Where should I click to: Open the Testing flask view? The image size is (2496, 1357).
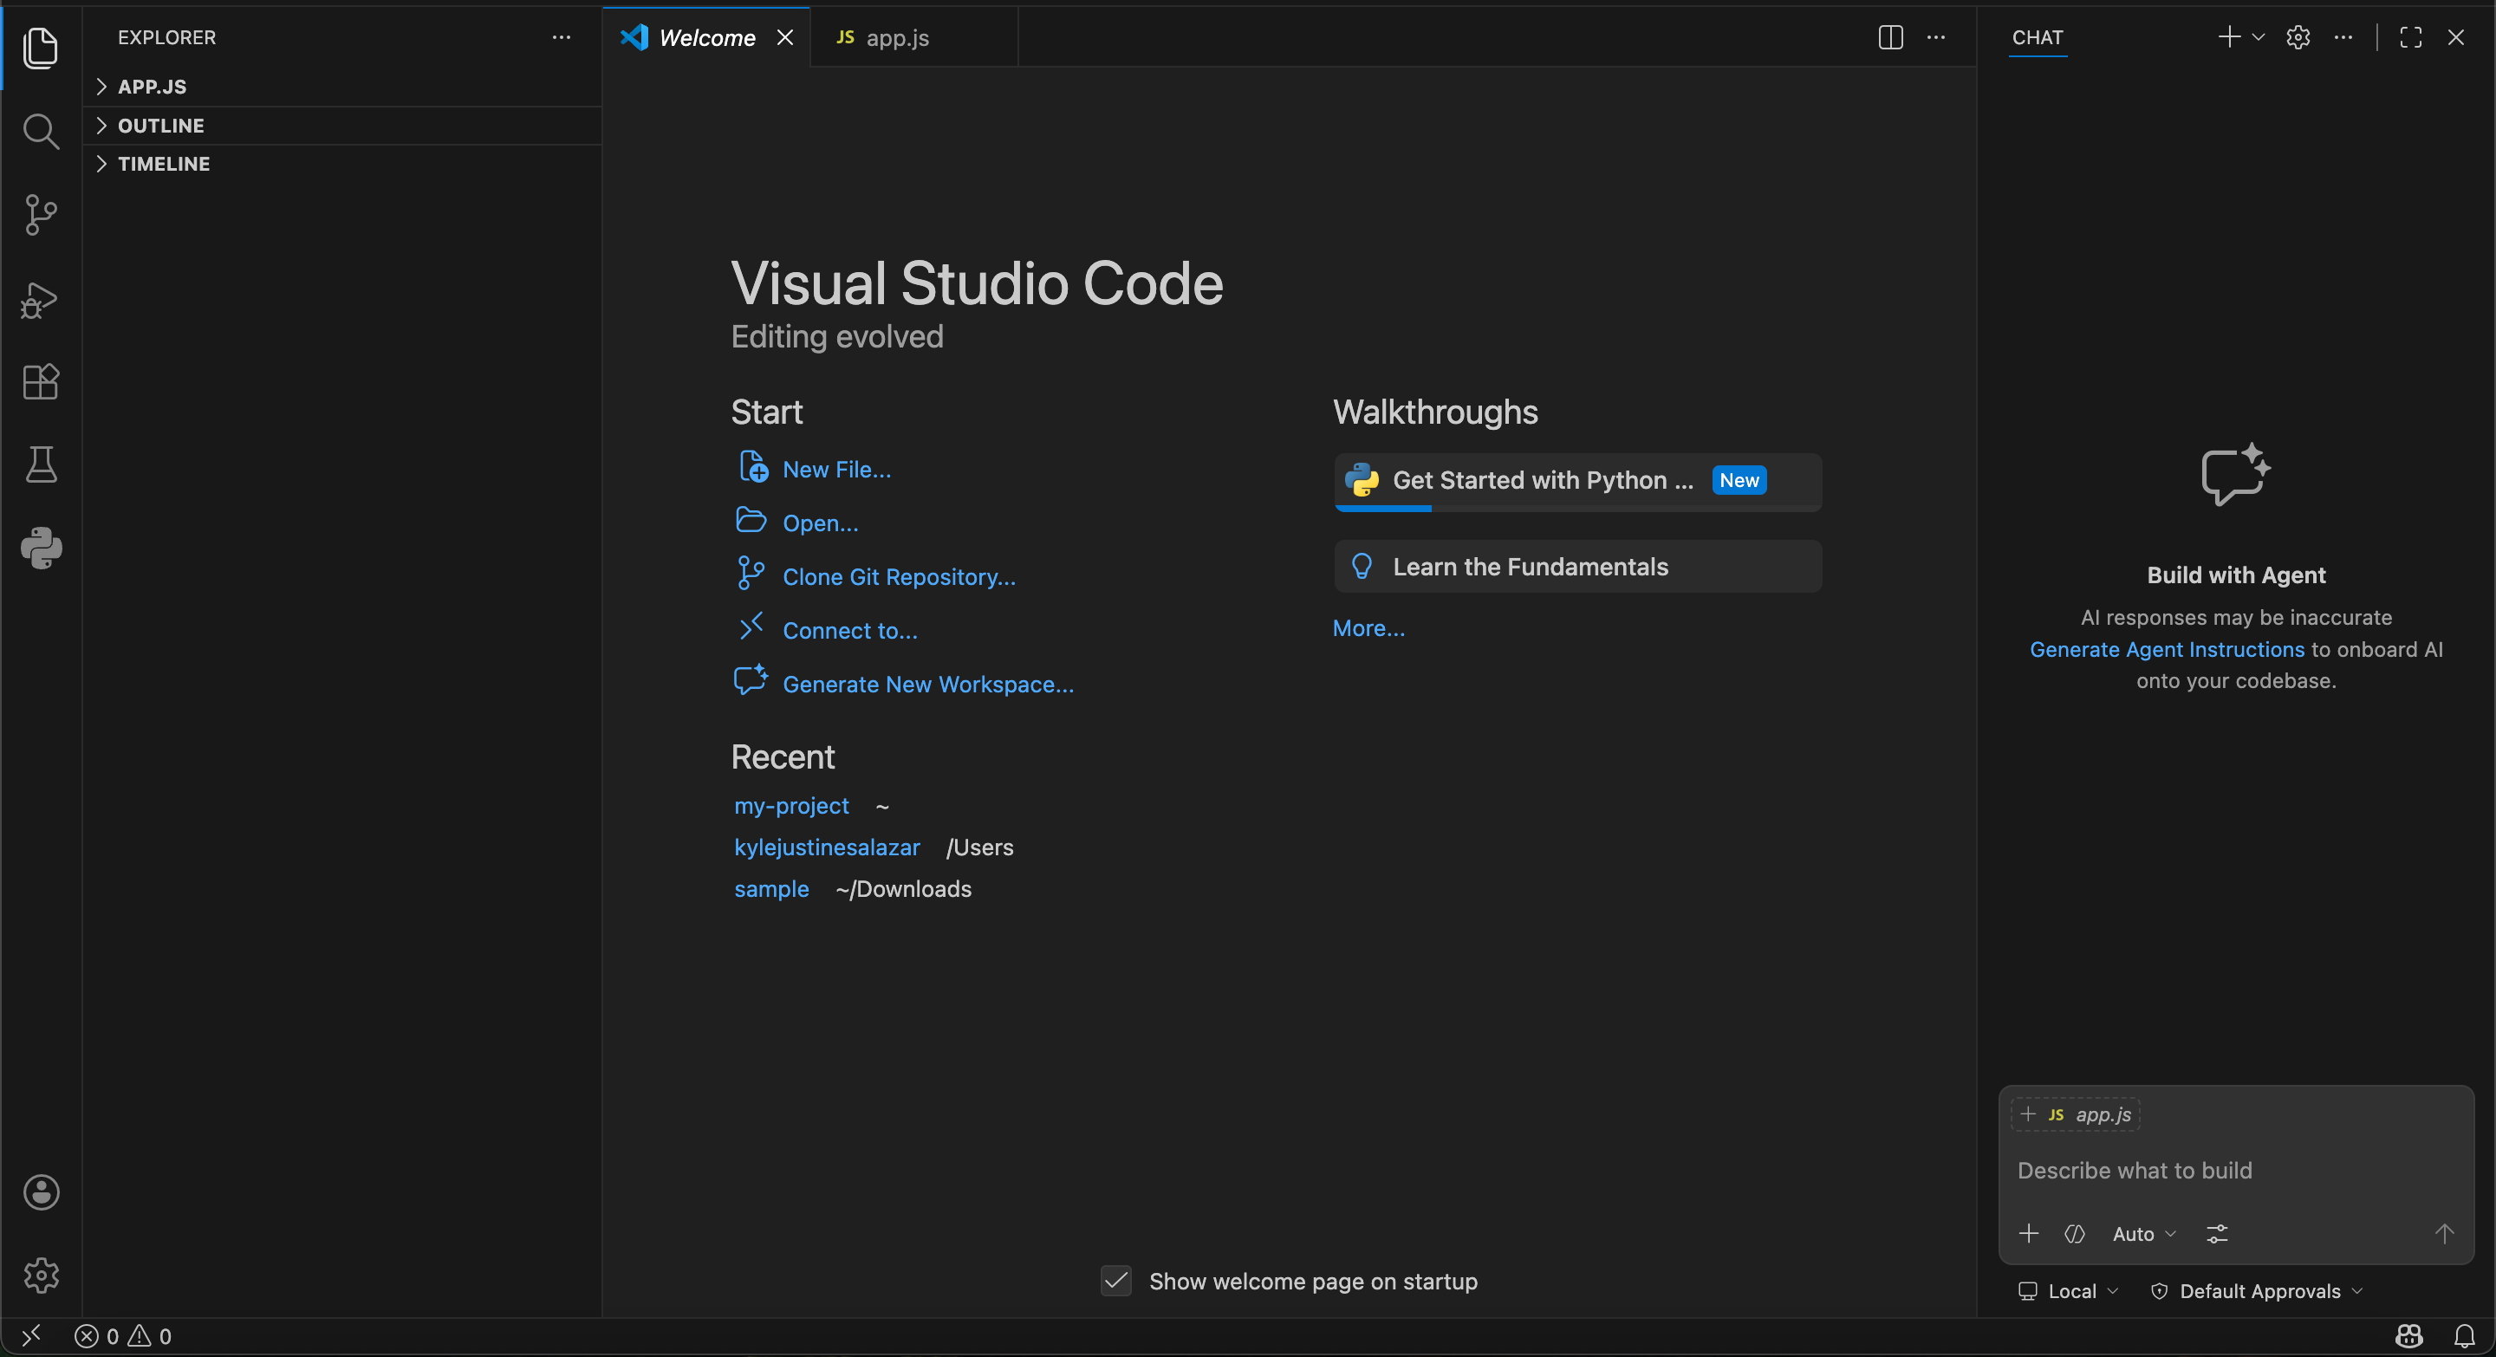tap(41, 465)
